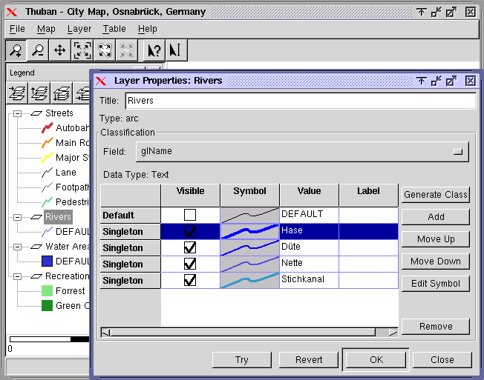Click the Recreation layer icon

click(36, 276)
